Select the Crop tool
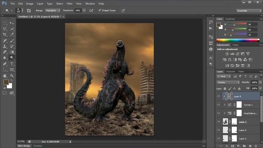Screen dimensions: 263x148 click(x=5, y=35)
